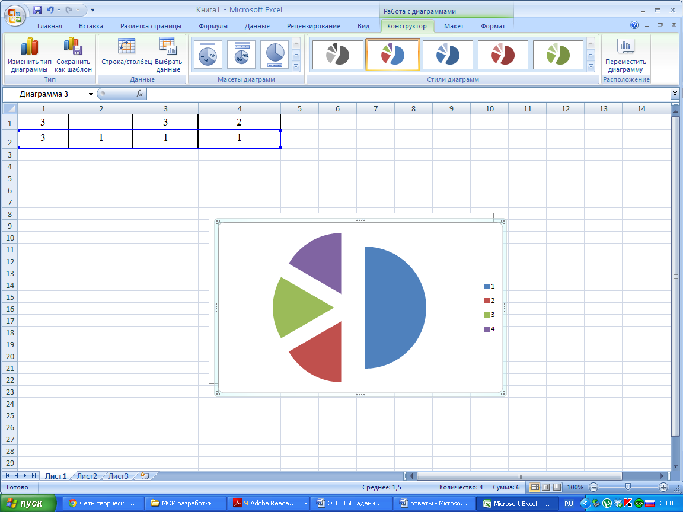This screenshot has height=512, width=683.
Task: Switch to sheet Лист2
Action: [x=87, y=476]
